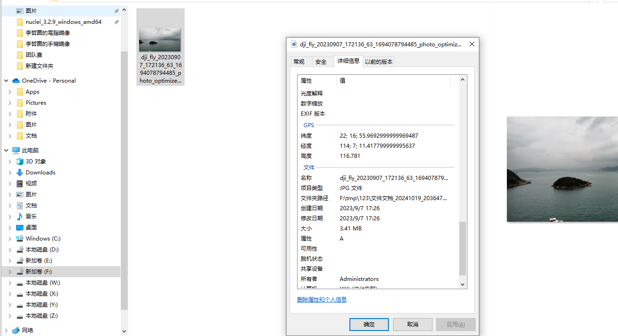618x336 pixels.
Task: Select the 纬度 value 22; 16; 55.969
Action: [x=379, y=136]
